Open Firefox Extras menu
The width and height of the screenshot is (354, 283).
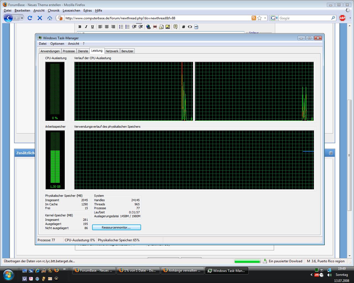88,11
